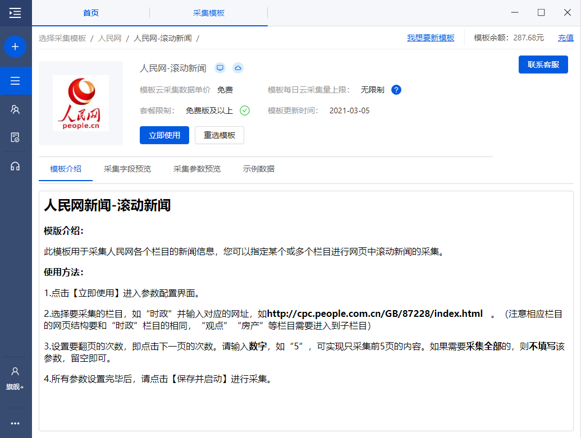Click the 2021-03-05 update date

coord(349,110)
